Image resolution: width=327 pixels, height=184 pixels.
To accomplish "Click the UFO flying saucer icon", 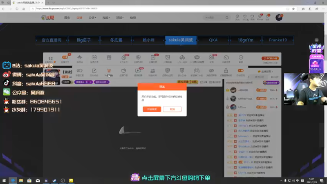I will [197, 57].
